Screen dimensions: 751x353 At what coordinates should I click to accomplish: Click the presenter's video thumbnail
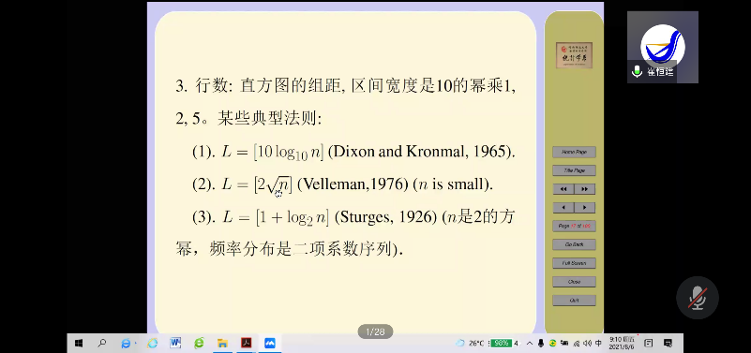(x=662, y=47)
